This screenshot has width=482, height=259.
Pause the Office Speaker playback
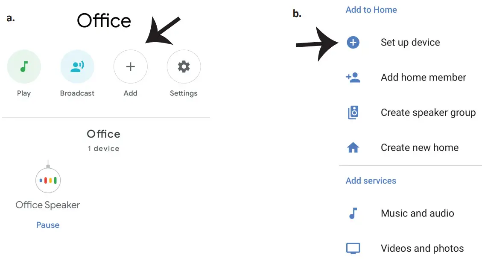pyautogui.click(x=48, y=225)
